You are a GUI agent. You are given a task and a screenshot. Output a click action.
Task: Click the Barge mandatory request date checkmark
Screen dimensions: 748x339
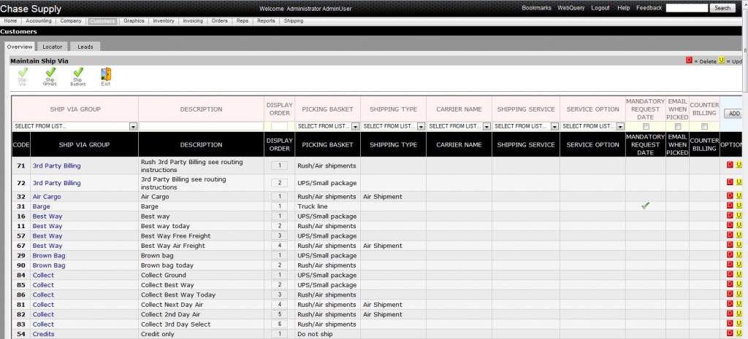[x=646, y=206]
